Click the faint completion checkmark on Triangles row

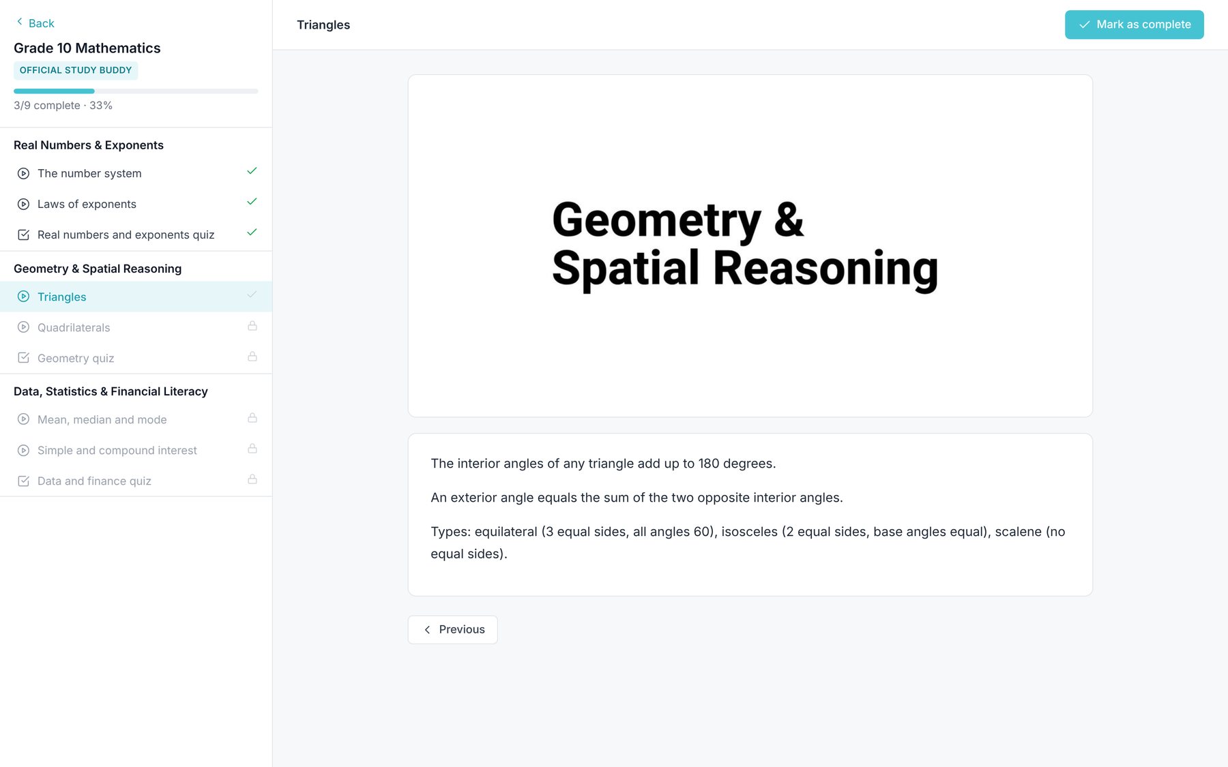pos(252,295)
